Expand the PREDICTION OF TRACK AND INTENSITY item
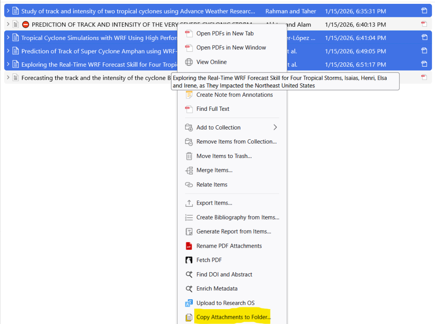Screen dimensions: 435x324 pos(8,24)
